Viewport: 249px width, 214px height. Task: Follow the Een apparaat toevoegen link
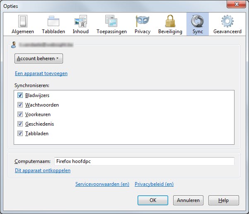pos(41,73)
